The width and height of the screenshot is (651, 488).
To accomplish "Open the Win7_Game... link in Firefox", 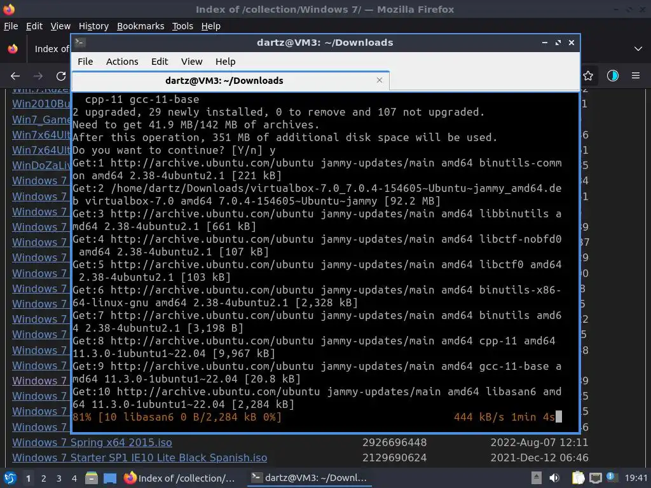I will coord(41,119).
